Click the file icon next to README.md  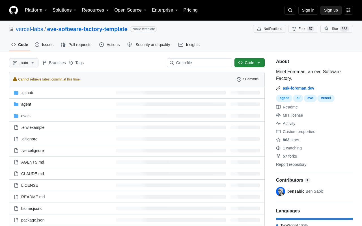tap(16, 197)
